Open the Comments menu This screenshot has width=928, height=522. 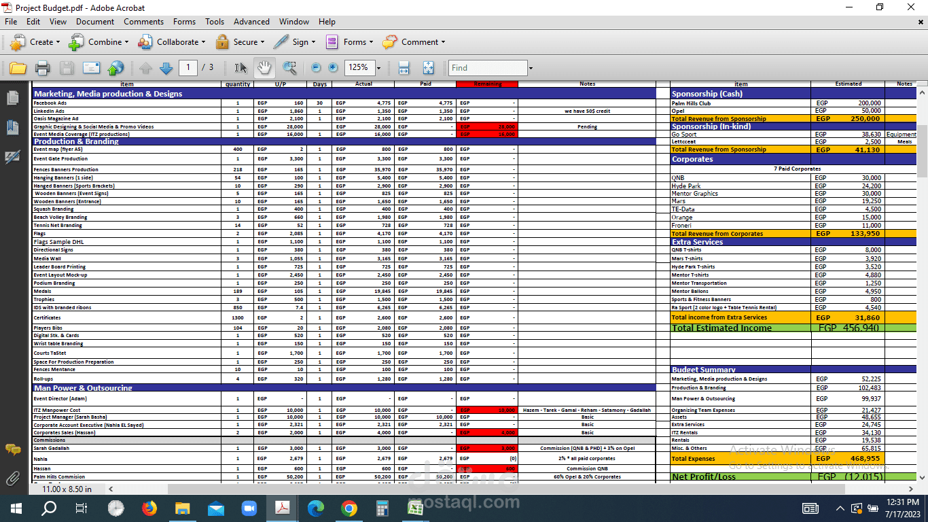coord(143,22)
